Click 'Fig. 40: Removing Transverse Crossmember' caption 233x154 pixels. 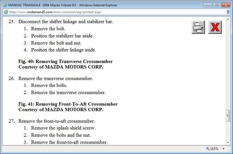click(x=65, y=61)
